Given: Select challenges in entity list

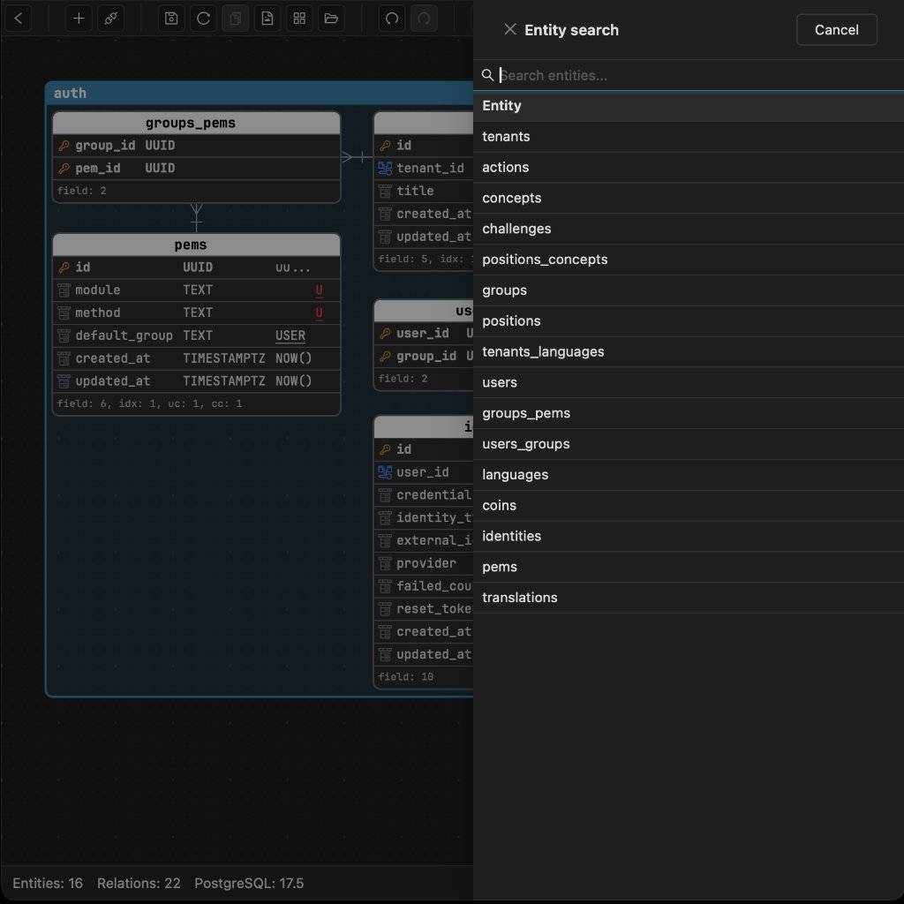Looking at the screenshot, I should [689, 229].
